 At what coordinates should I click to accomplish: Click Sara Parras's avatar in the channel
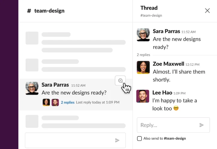click(x=32, y=88)
